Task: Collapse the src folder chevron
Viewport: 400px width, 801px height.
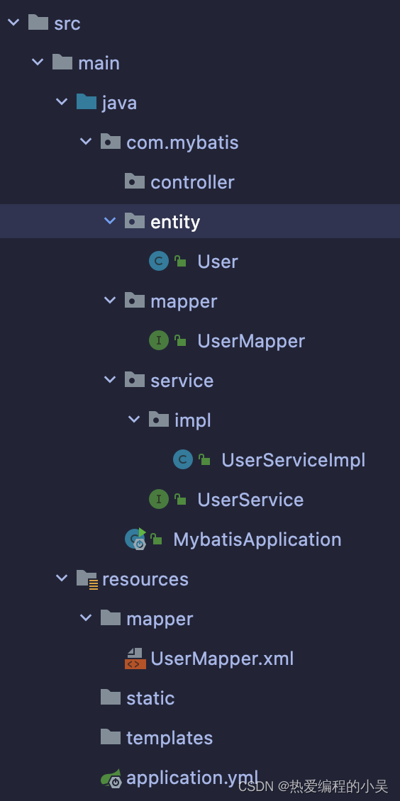Action: coord(13,23)
